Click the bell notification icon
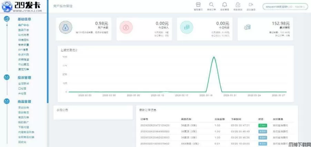311x147 pixels. click(x=225, y=5)
